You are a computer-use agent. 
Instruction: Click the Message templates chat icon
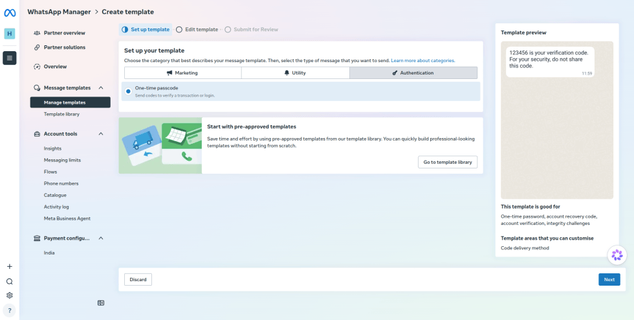pyautogui.click(x=37, y=88)
